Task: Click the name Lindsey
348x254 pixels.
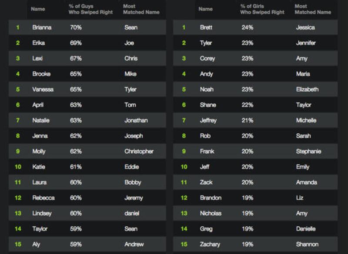Action: pos(43,214)
